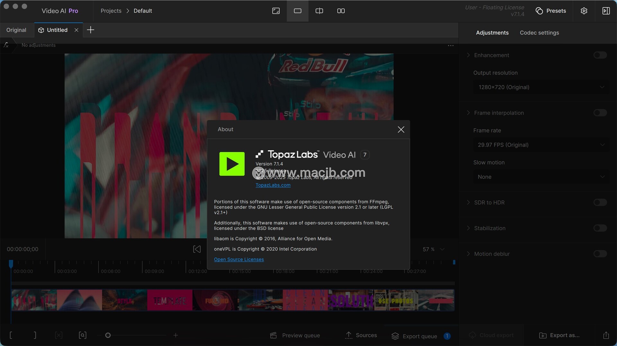Toggle the Motion deblur switch
617x346 pixels.
click(x=600, y=254)
